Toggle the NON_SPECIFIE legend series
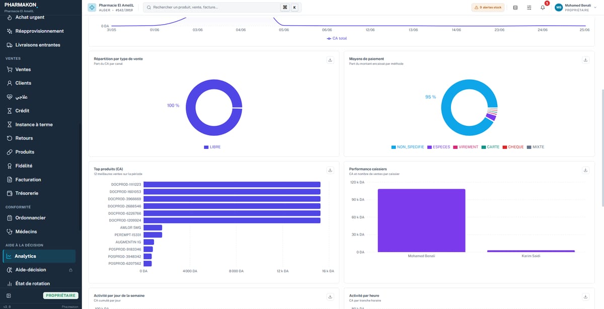604x309 pixels. 408,147
